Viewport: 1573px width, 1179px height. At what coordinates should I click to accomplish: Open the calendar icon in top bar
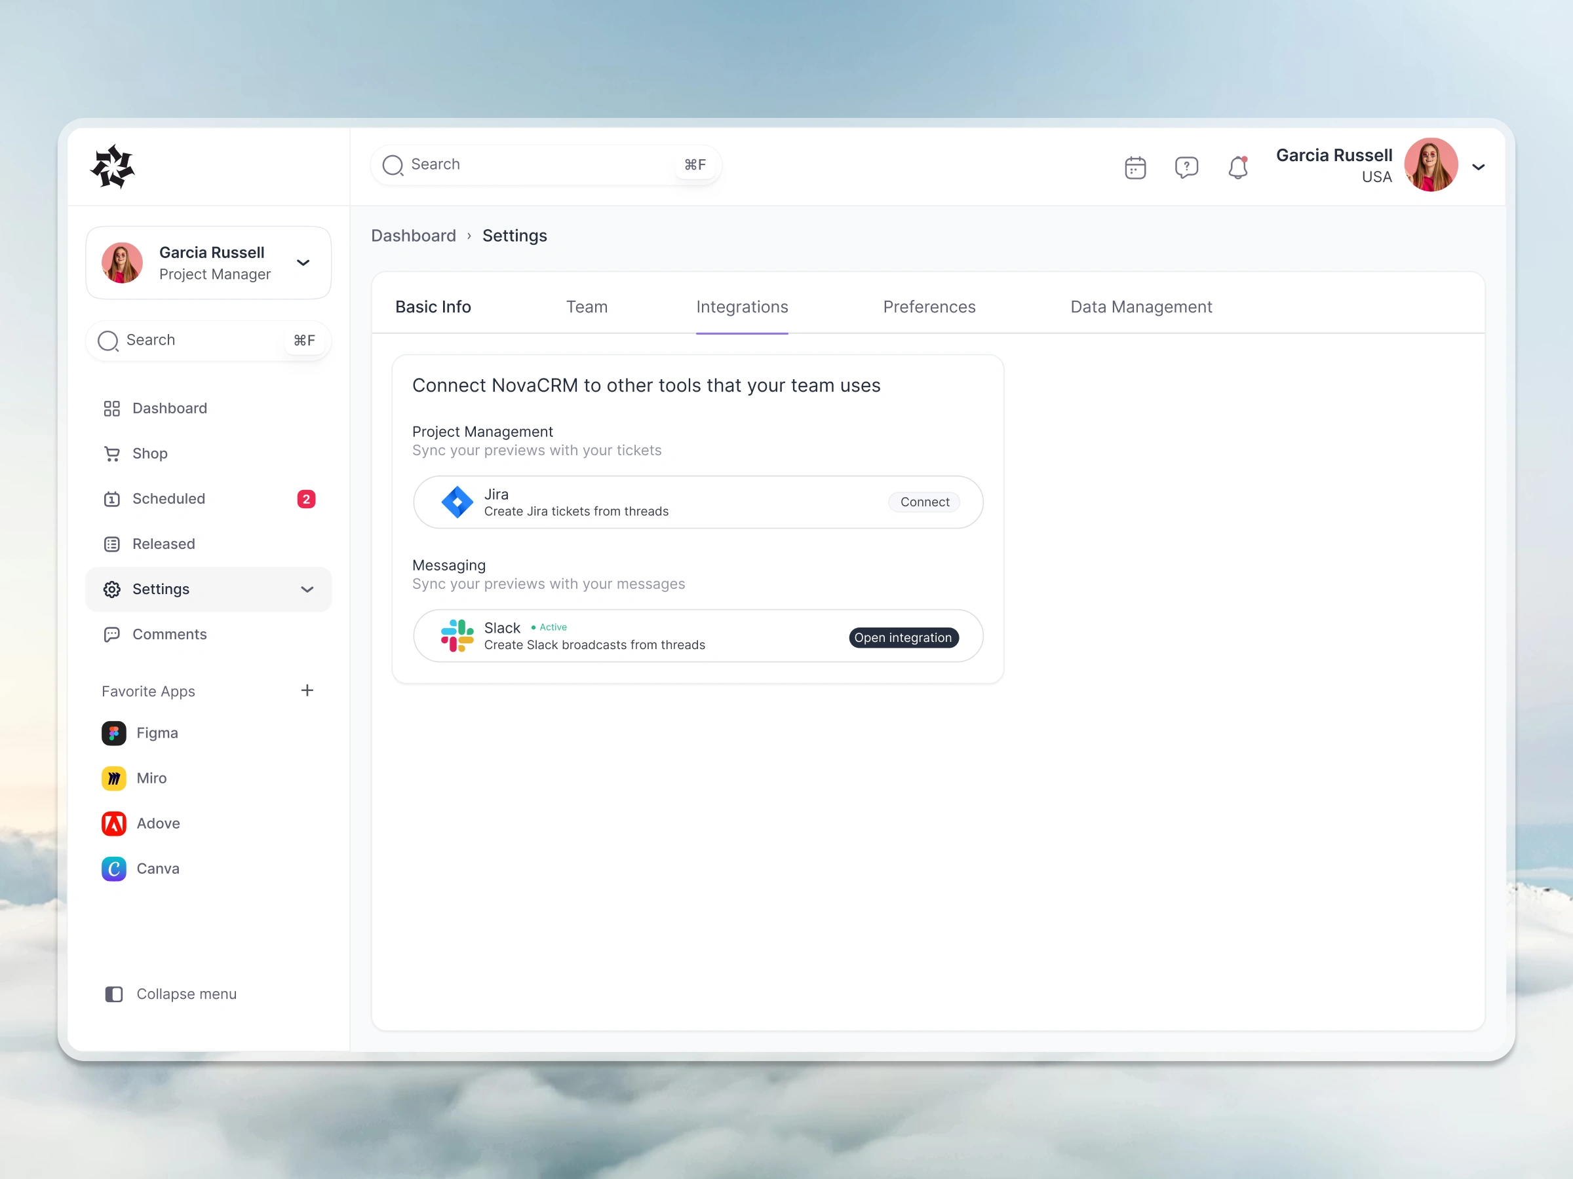(1135, 168)
